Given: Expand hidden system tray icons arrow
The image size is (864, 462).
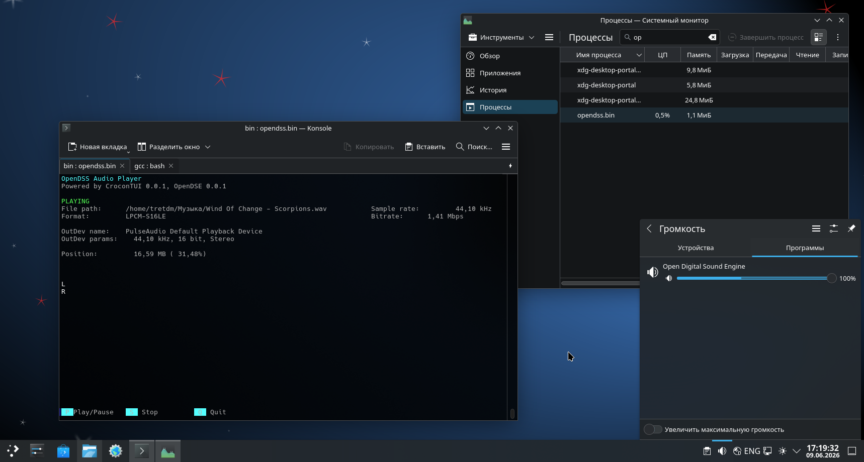Looking at the screenshot, I should (797, 451).
